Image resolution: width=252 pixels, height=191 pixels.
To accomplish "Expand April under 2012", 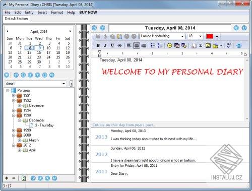I will (19, 150).
